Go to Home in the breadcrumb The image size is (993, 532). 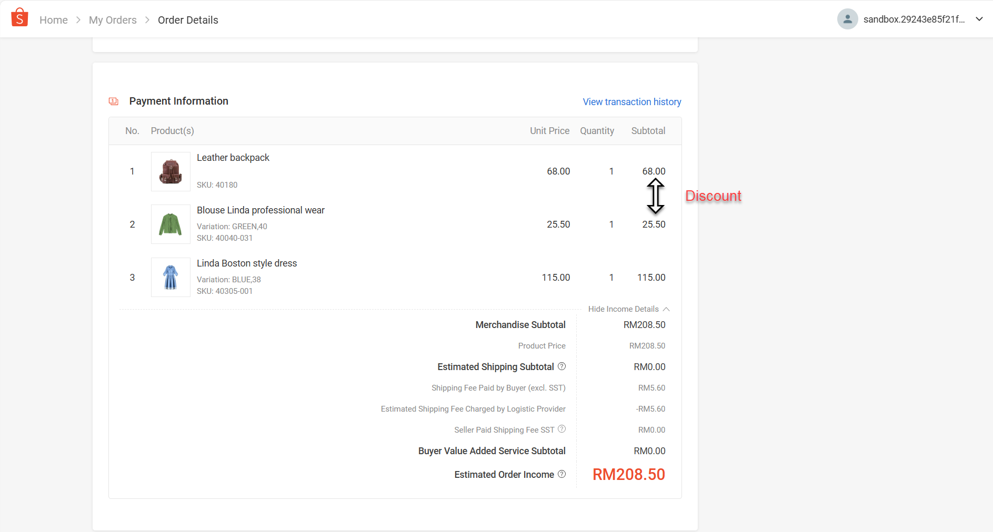(x=54, y=20)
